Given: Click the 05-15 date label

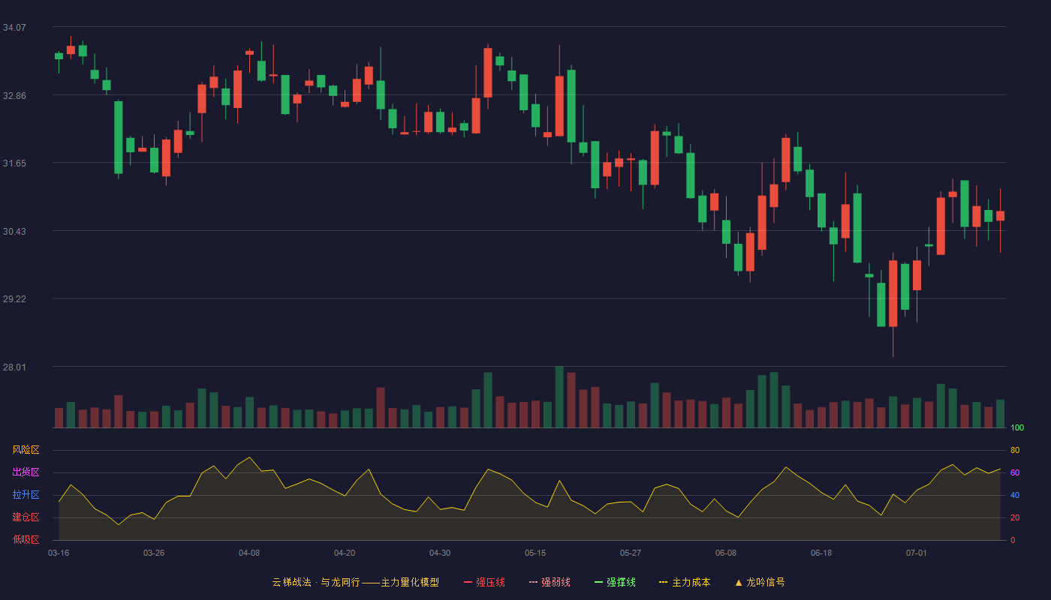Looking at the screenshot, I should tap(535, 553).
